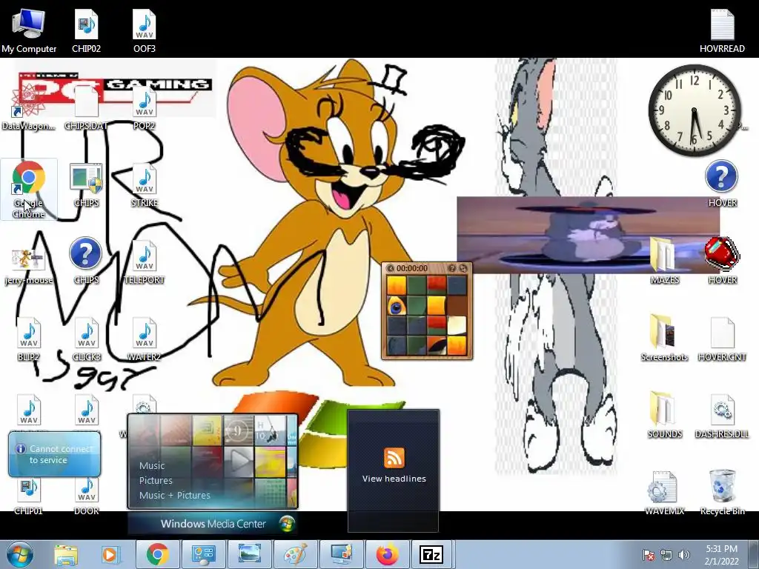Open the DataWagon shortcut icon

pyautogui.click(x=29, y=107)
